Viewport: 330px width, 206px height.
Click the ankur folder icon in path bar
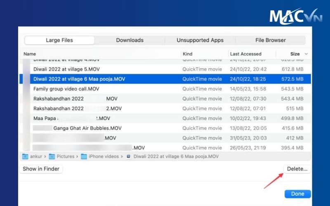point(25,157)
